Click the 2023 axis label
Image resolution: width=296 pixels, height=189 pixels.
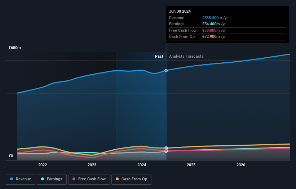(x=92, y=165)
